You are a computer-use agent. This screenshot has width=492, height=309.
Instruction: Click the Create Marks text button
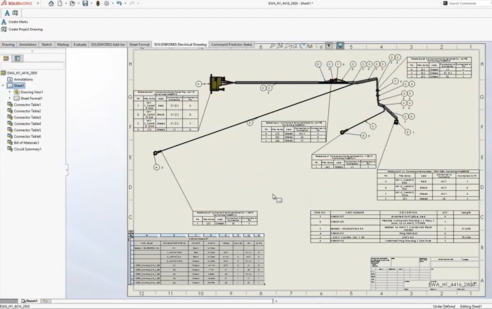point(18,22)
